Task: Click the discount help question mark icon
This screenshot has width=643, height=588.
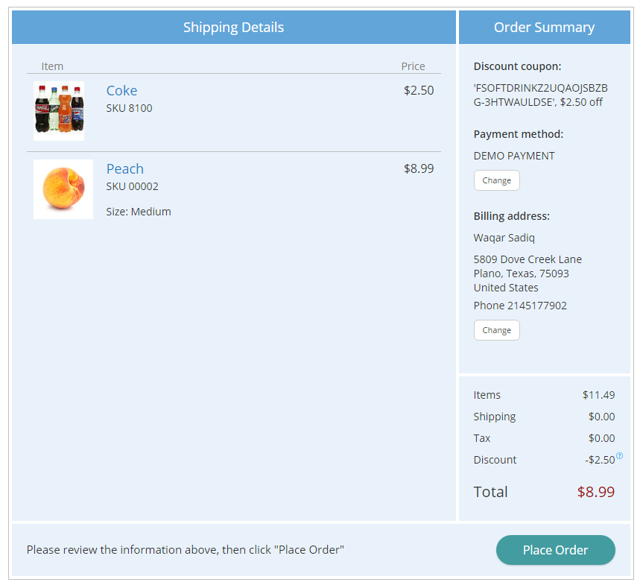Action: [x=620, y=455]
